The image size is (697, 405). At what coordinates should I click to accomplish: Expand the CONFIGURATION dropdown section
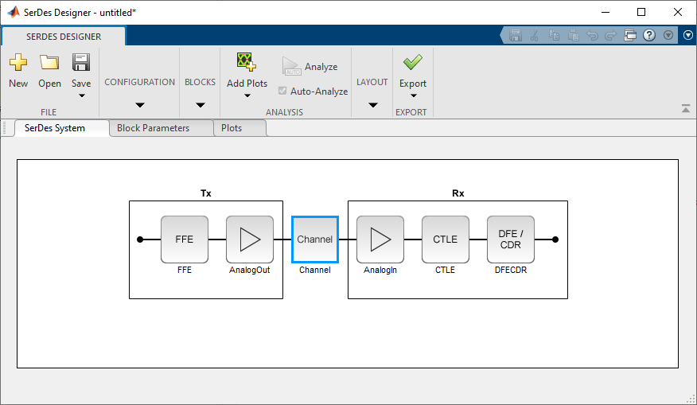(140, 105)
